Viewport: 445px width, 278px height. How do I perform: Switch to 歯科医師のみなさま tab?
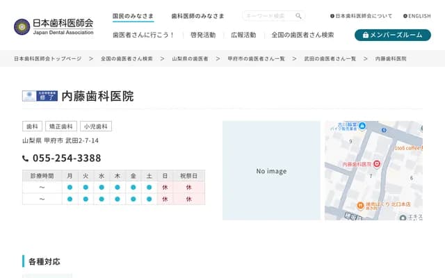pos(197,16)
